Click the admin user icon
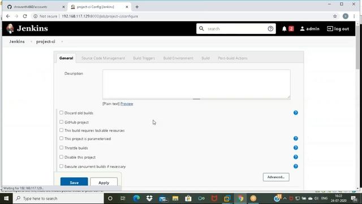The height and width of the screenshot is (204, 362). point(302,29)
